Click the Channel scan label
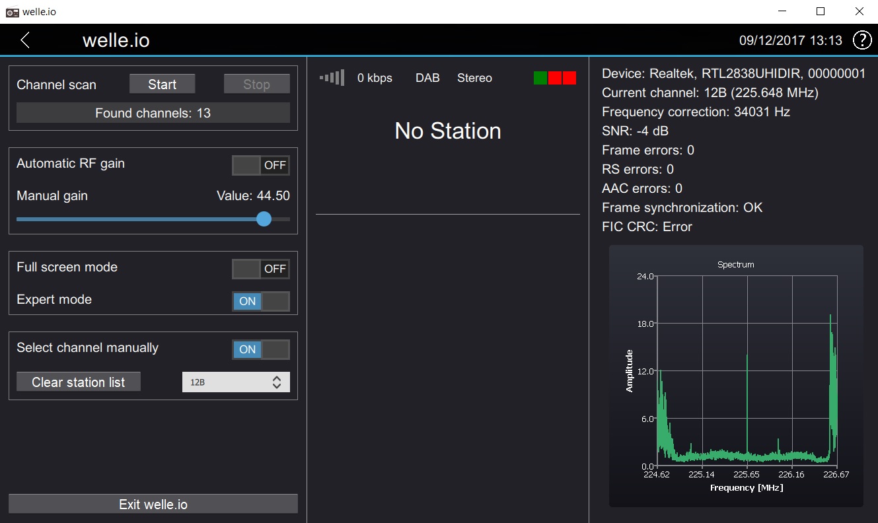The image size is (878, 523). (56, 85)
